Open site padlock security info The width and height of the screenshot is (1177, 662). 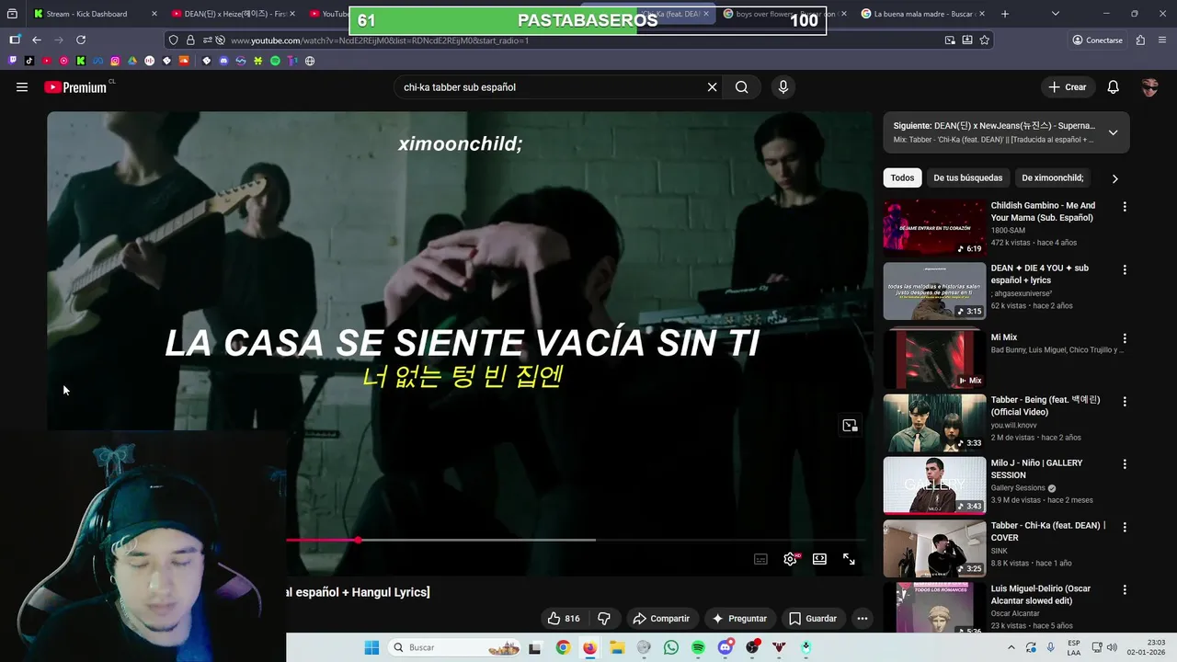(190, 40)
